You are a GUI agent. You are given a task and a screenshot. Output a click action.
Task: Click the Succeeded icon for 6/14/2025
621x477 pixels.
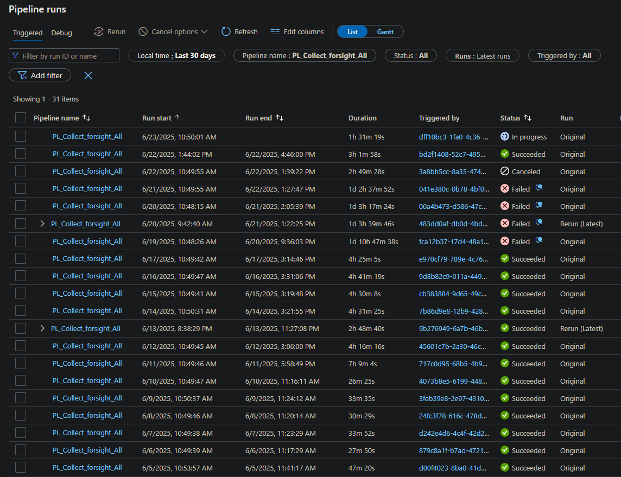[x=505, y=311]
